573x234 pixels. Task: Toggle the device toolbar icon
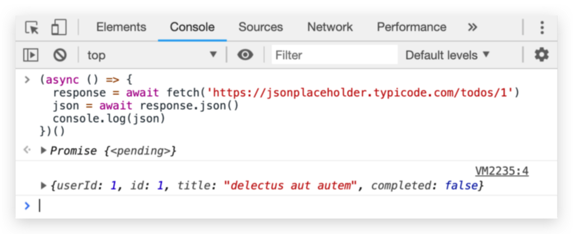59,28
